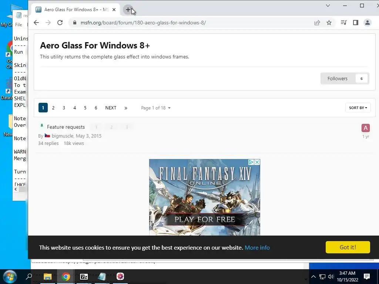The width and height of the screenshot is (379, 284).
Task: Click the 1 yr timestamp
Action: pyautogui.click(x=366, y=136)
